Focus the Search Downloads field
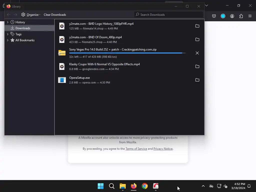The height and width of the screenshot is (192, 256). click(169, 15)
